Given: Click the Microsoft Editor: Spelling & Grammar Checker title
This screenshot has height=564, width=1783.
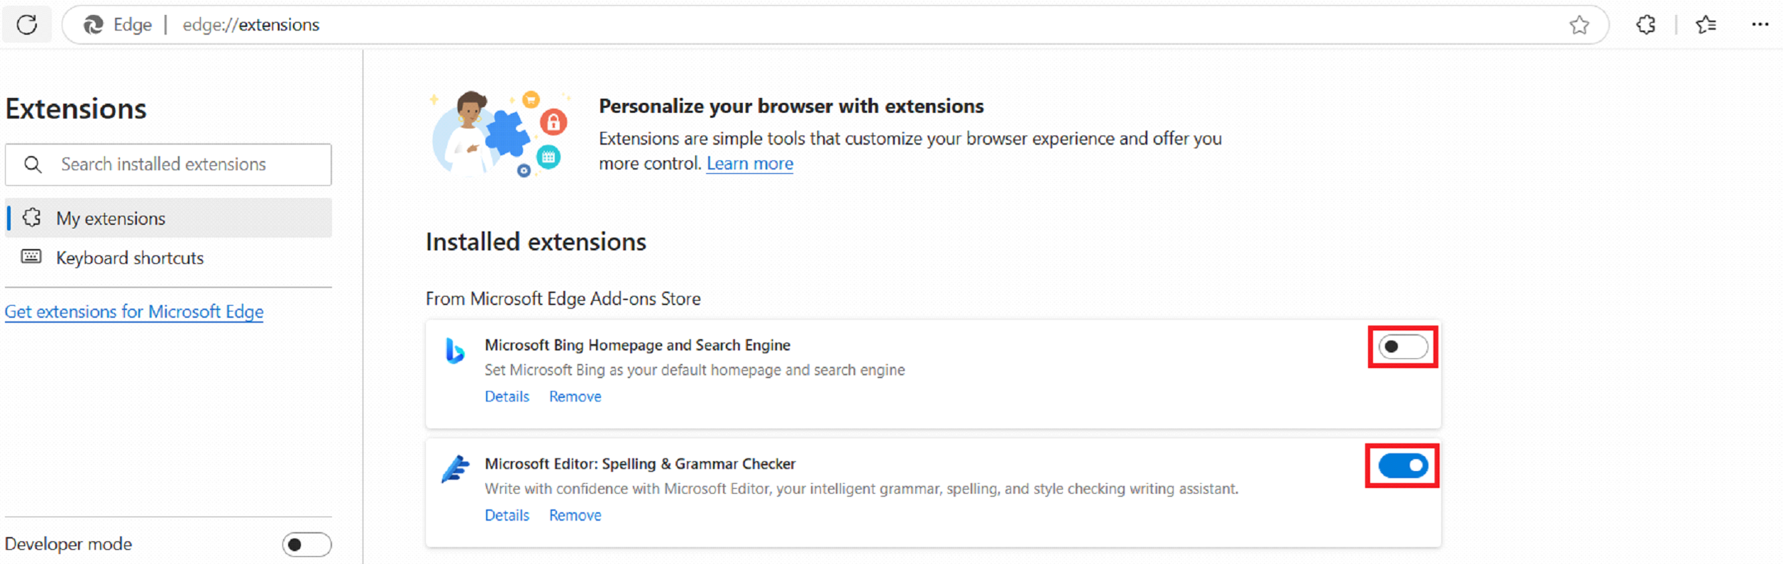Looking at the screenshot, I should 641,464.
